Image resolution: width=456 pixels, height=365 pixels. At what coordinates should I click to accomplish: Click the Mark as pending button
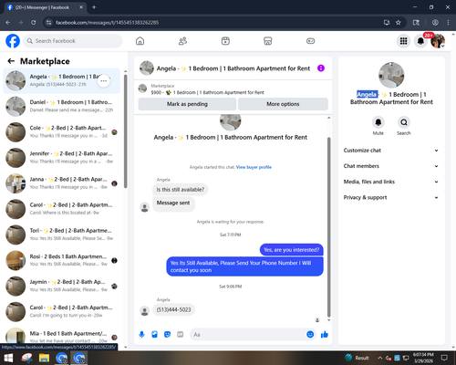(187, 104)
